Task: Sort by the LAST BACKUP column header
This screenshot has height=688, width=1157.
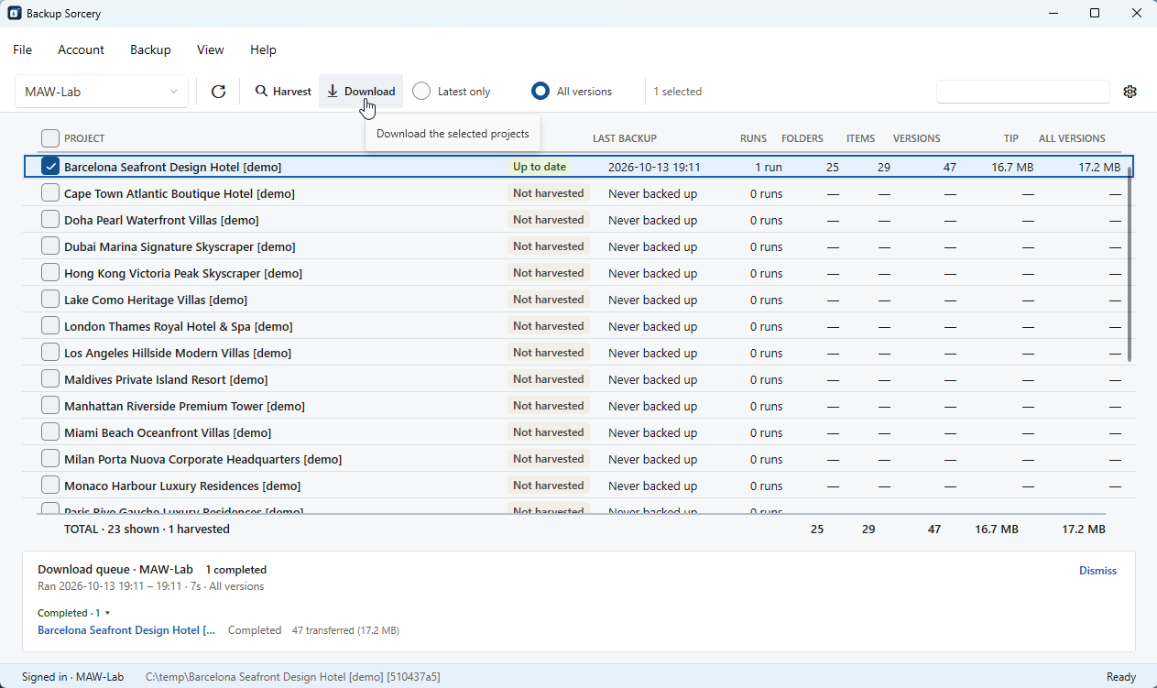Action: click(625, 138)
